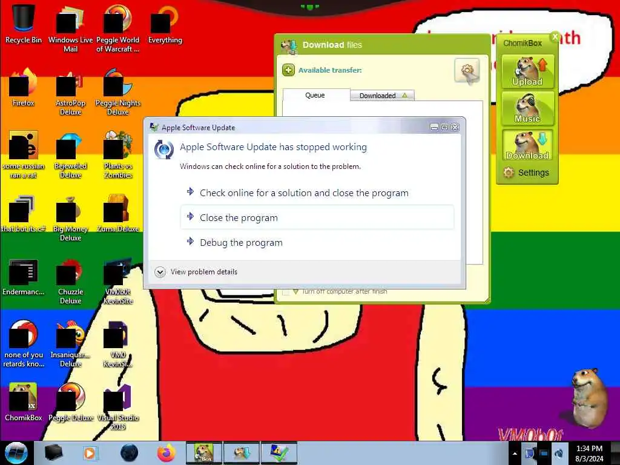Open Big Money Deluxe desktop icon

tap(70, 217)
